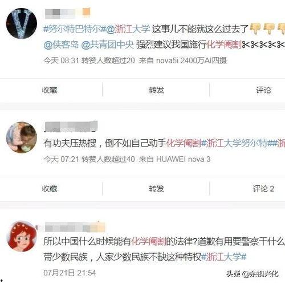Open the second poster's child photo avatar
The width and height of the screenshot is (285, 284).
[x=22, y=137]
